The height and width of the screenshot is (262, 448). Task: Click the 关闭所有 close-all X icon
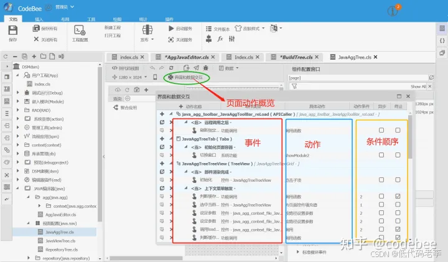(x=36, y=39)
